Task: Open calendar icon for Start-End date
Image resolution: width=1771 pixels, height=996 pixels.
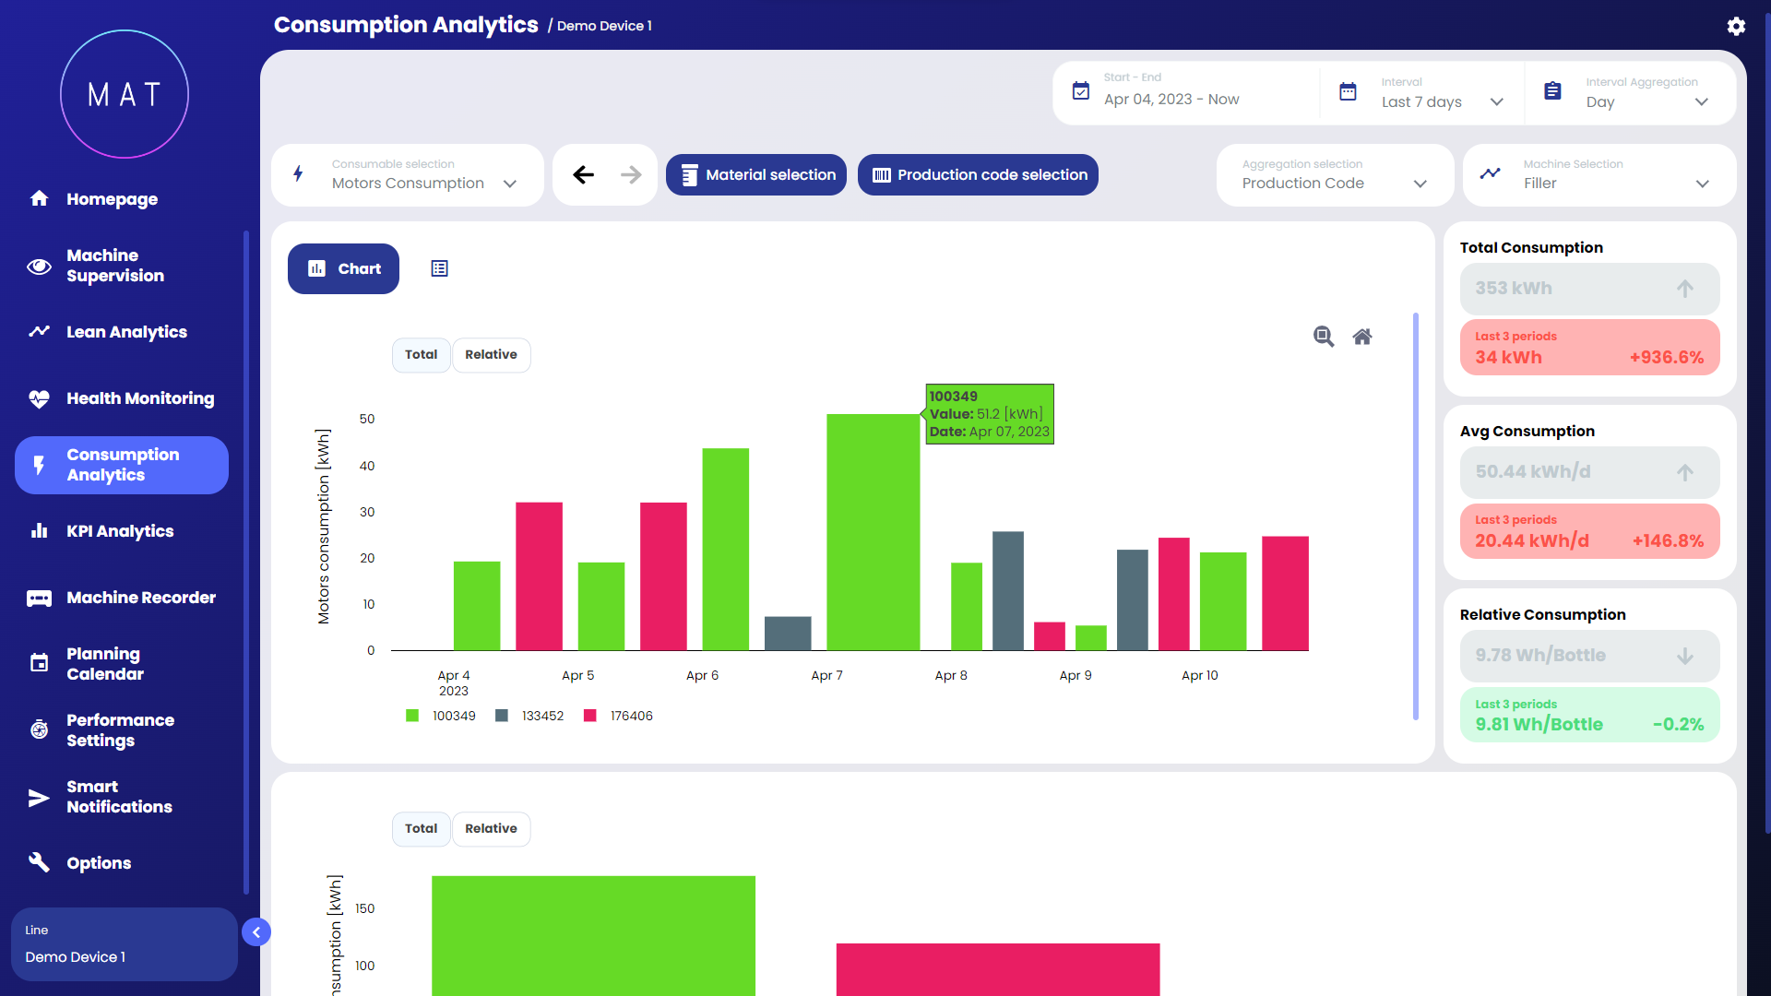Action: click(x=1081, y=91)
